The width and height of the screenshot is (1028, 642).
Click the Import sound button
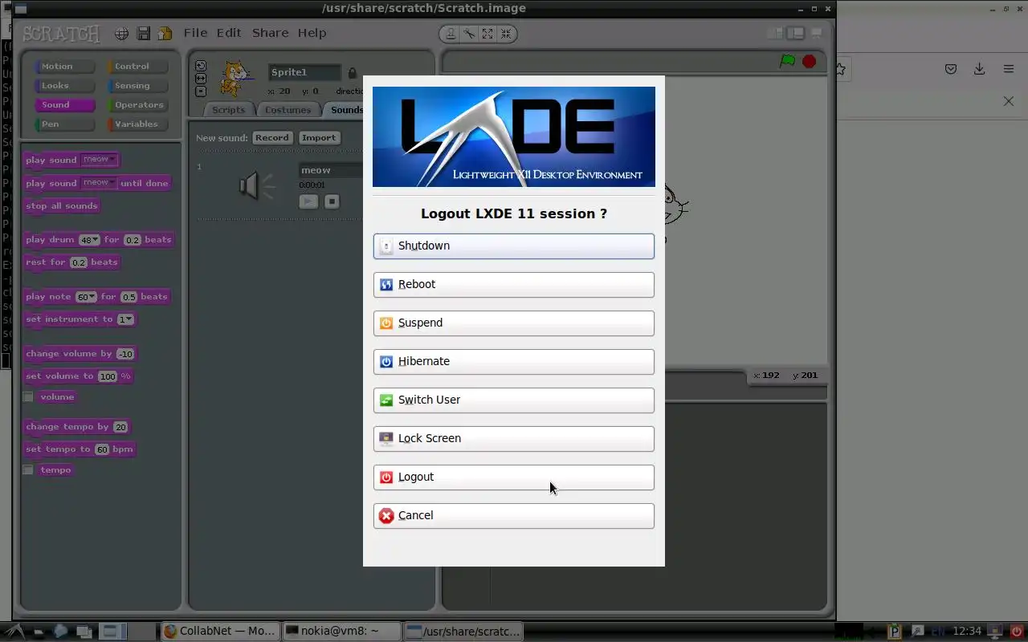coord(318,138)
